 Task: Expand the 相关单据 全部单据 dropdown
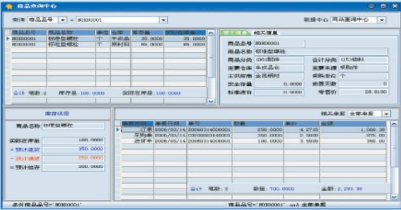coord(386,114)
